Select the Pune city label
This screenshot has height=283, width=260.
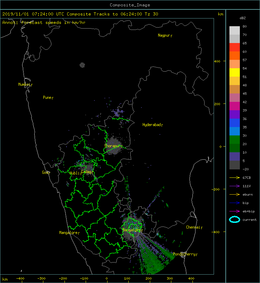pos(47,97)
